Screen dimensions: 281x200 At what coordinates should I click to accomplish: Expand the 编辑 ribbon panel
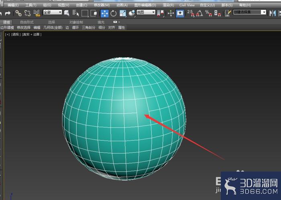coord(37,28)
